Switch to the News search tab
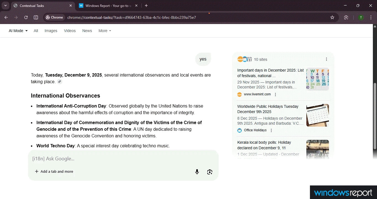377x199 pixels. pyautogui.click(x=87, y=31)
